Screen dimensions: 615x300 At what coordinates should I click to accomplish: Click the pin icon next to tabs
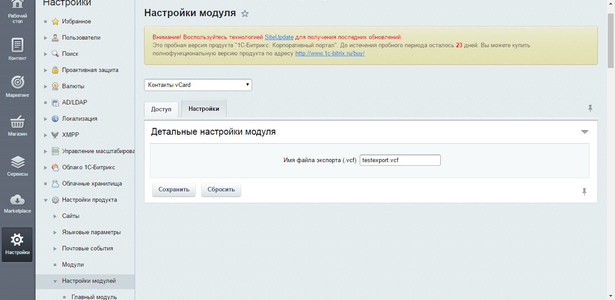(590, 108)
